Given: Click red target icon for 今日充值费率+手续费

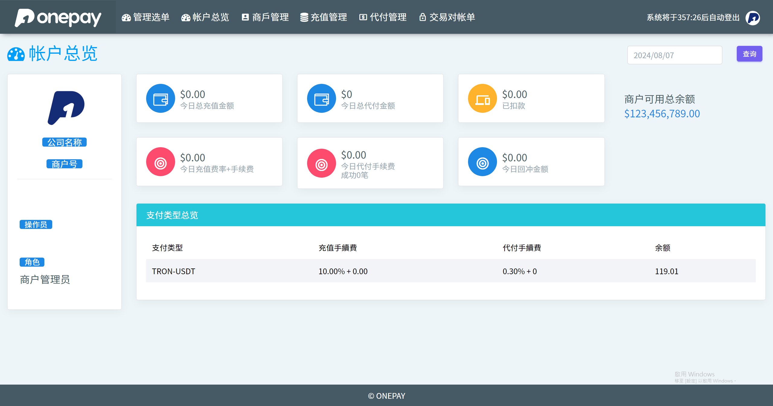Looking at the screenshot, I should pyautogui.click(x=160, y=162).
